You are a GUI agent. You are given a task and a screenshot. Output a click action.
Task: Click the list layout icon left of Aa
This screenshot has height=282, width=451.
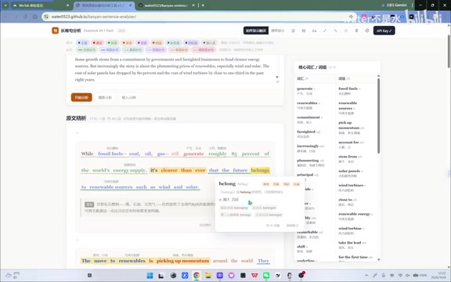293,31
